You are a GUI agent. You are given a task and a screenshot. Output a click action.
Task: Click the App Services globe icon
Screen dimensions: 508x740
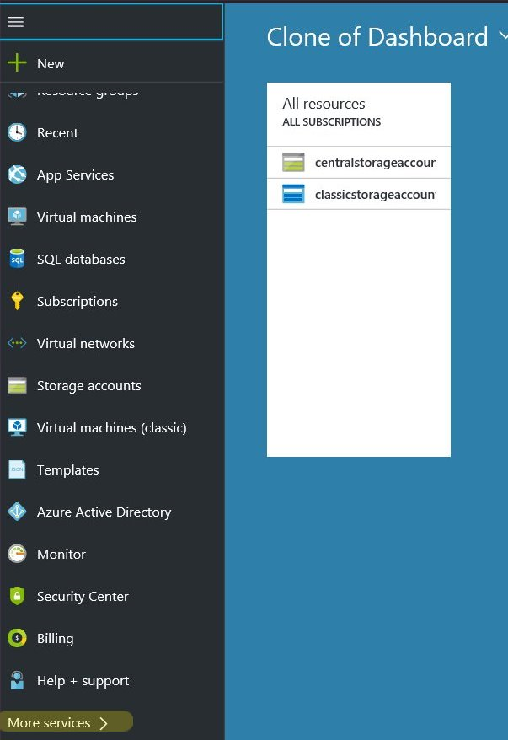click(x=17, y=174)
